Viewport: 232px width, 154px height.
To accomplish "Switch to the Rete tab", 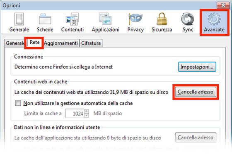I will (x=34, y=43).
